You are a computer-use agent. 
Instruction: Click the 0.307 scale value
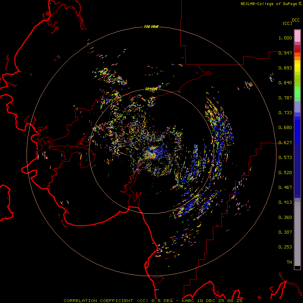pyautogui.click(x=285, y=232)
